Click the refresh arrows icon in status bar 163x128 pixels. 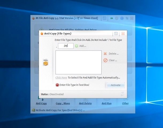point(122,94)
